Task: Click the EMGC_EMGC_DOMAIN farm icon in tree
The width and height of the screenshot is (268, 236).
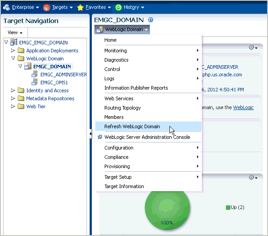Action: tap(14, 42)
